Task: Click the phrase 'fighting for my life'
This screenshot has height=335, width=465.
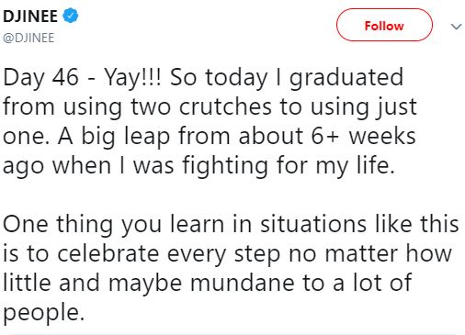Action: click(288, 166)
